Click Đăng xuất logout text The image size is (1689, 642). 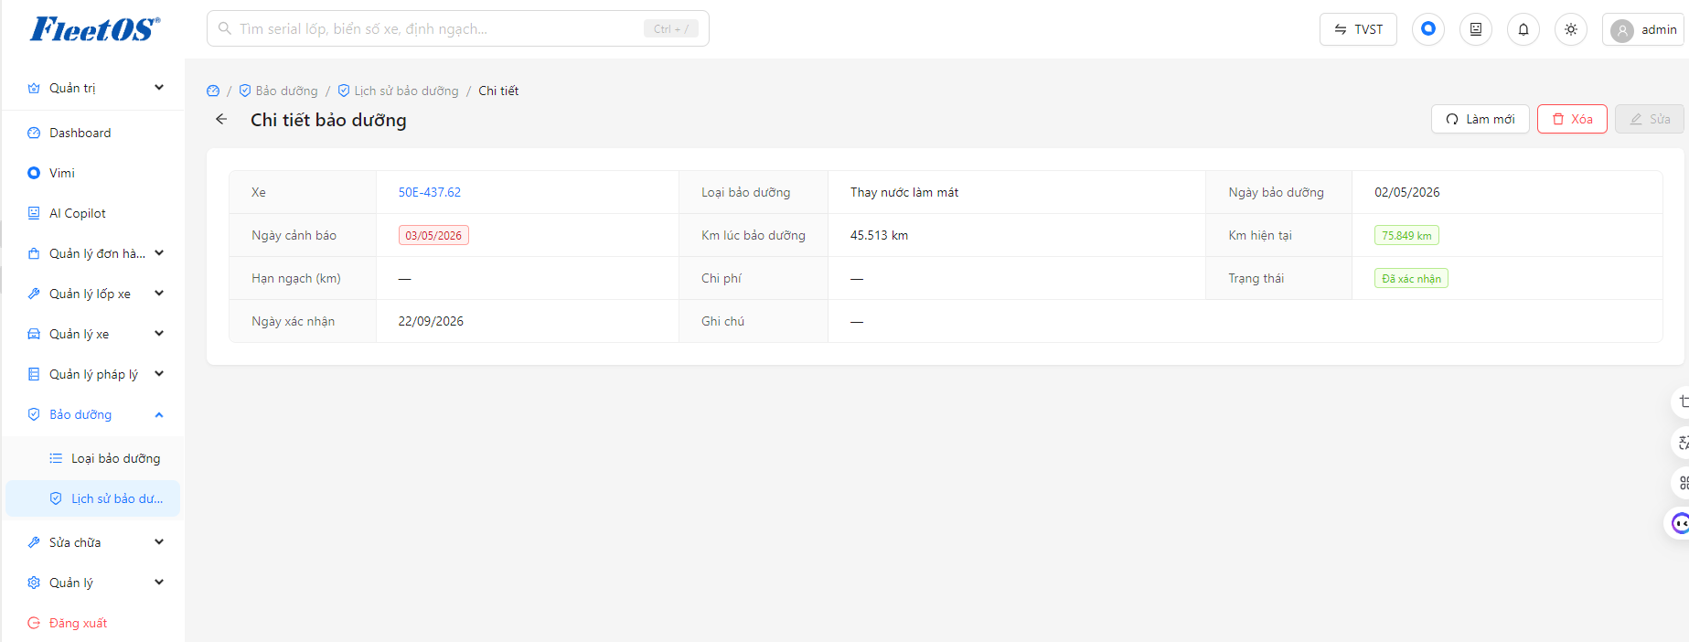[x=79, y=623]
